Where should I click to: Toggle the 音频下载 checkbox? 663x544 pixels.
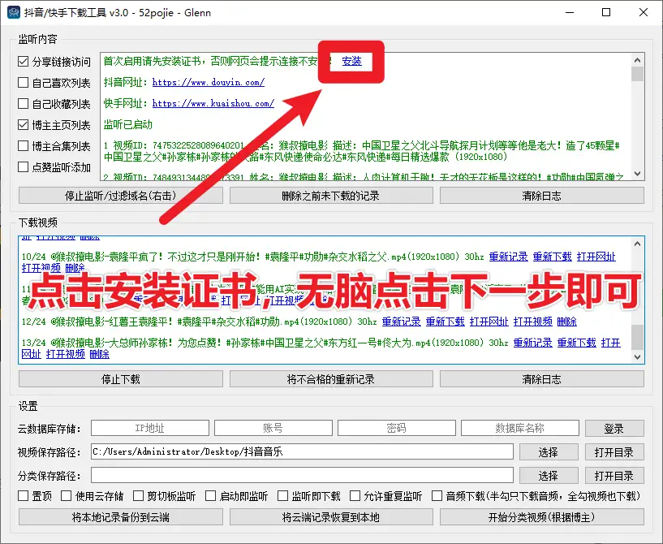pyautogui.click(x=437, y=496)
